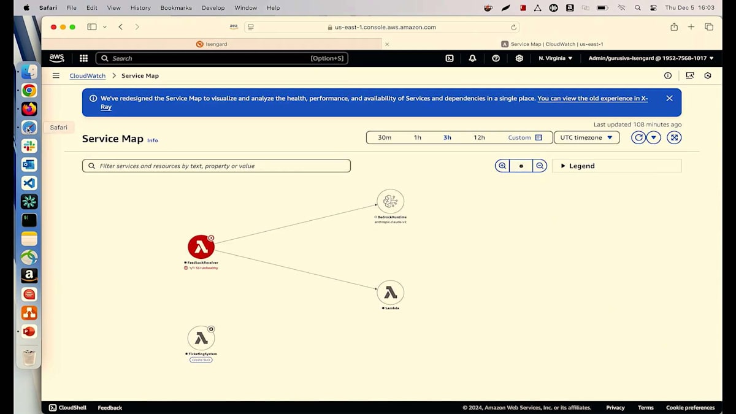Refresh the Service Map

[x=638, y=137]
